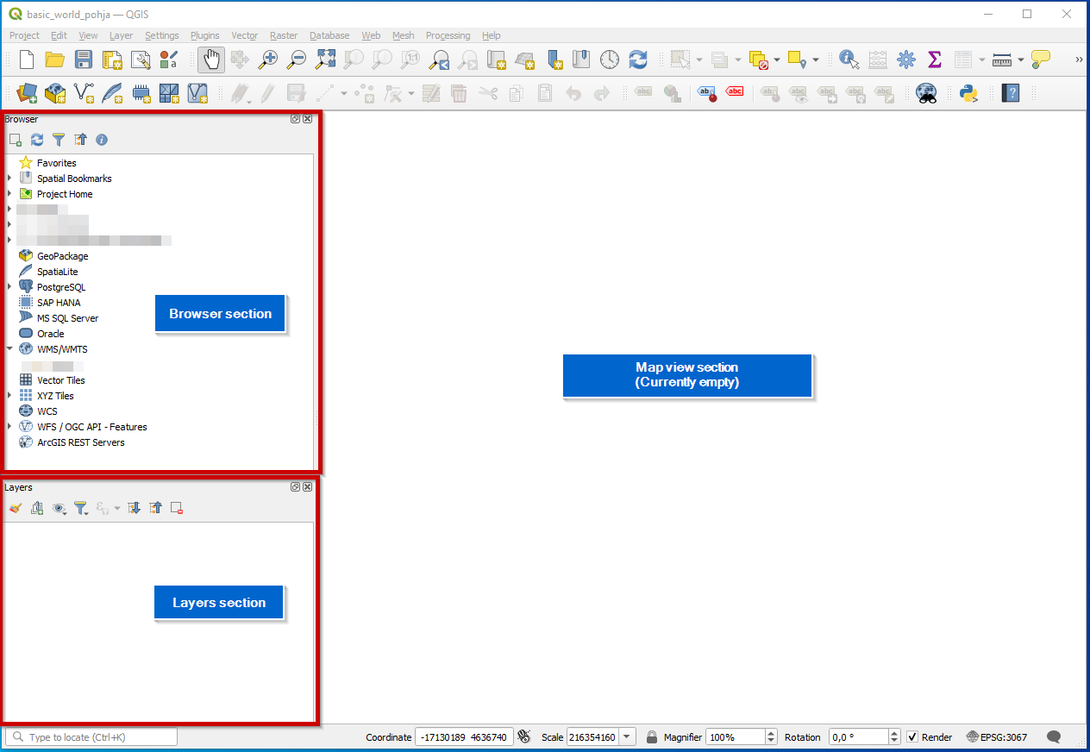1090x752 pixels.
Task: Select Favorites in the Browser tree
Action: pos(56,163)
